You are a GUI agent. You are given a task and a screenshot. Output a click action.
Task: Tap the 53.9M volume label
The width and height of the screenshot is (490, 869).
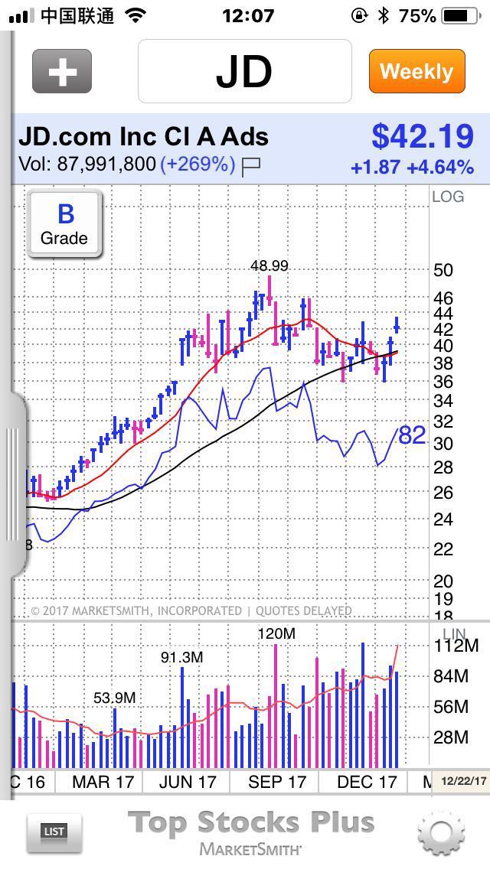tap(114, 698)
